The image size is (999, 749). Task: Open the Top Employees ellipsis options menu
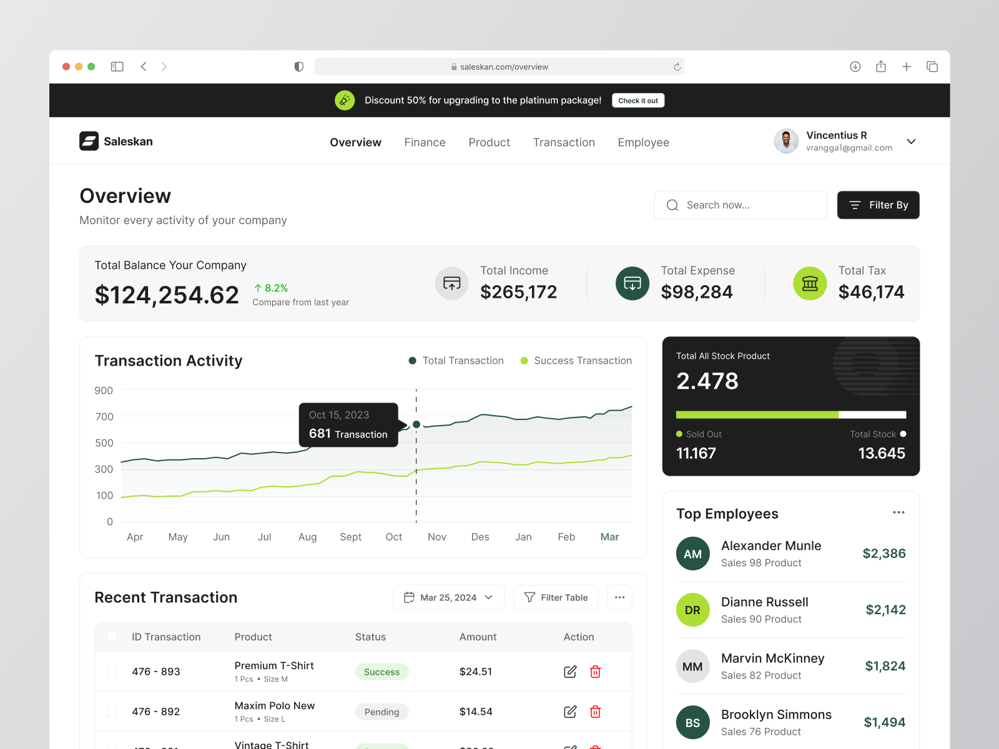898,512
